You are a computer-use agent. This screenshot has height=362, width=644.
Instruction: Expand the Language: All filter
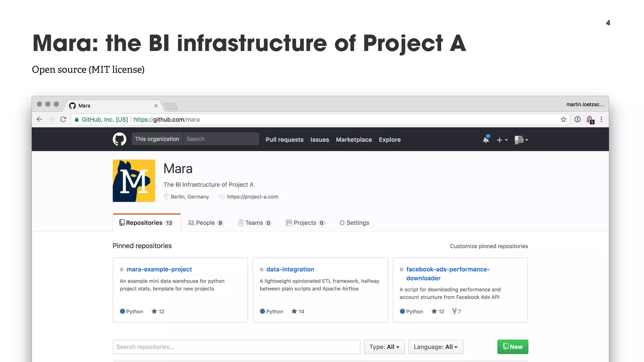pos(436,347)
